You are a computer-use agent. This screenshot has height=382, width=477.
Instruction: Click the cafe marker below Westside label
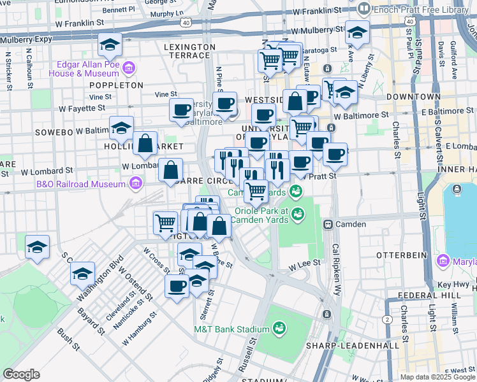[x=264, y=116]
